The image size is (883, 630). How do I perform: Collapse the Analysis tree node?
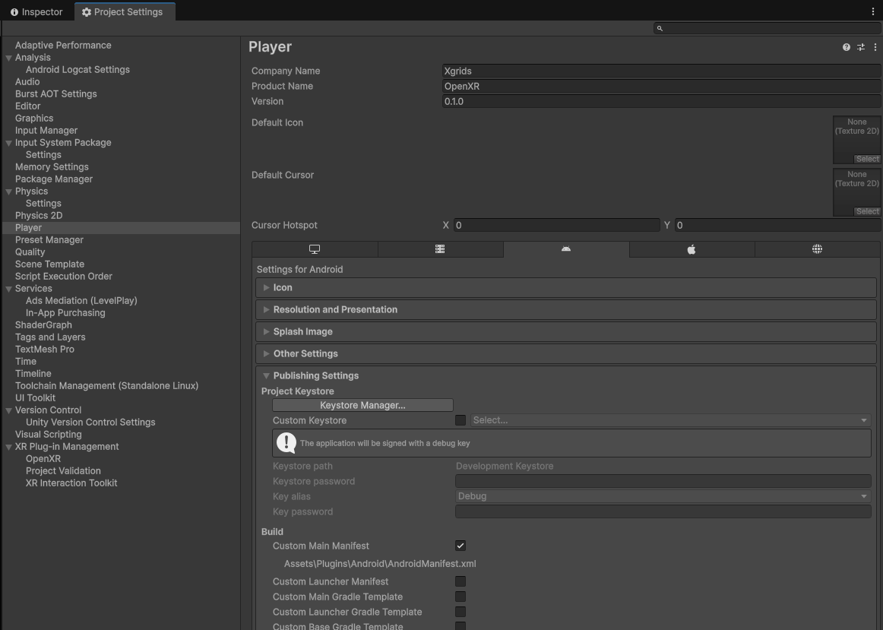click(8, 58)
